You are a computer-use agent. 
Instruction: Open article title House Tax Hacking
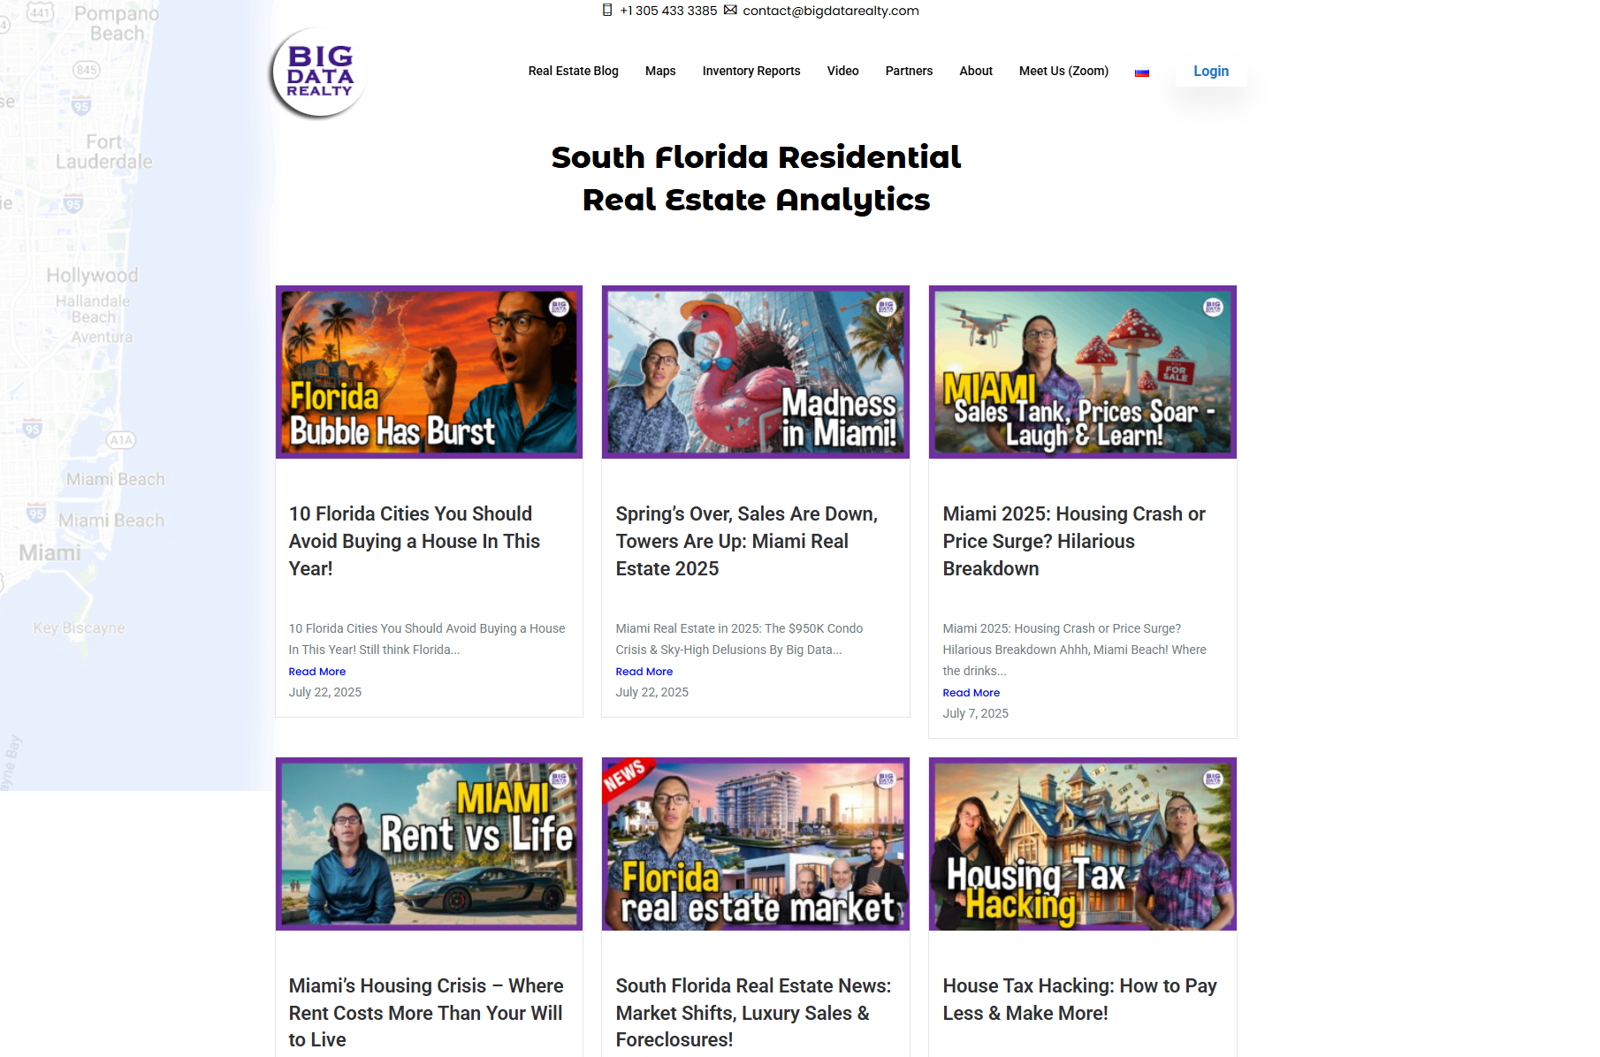pos(1080,1000)
